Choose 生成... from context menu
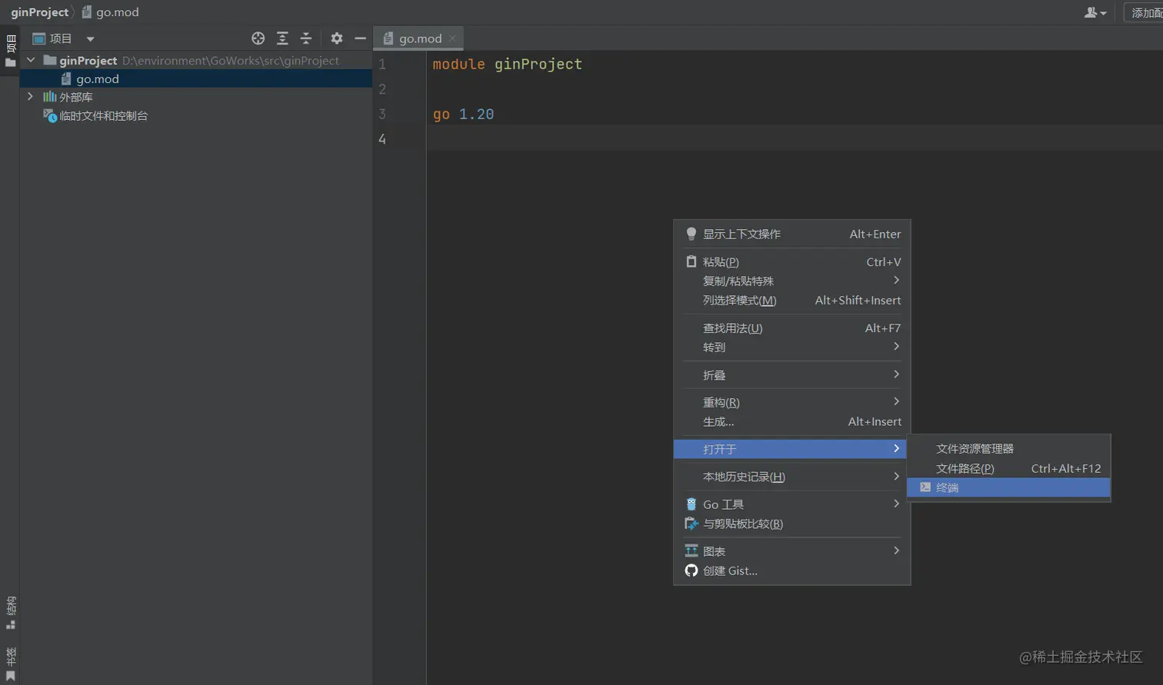The image size is (1163, 685). (x=792, y=421)
